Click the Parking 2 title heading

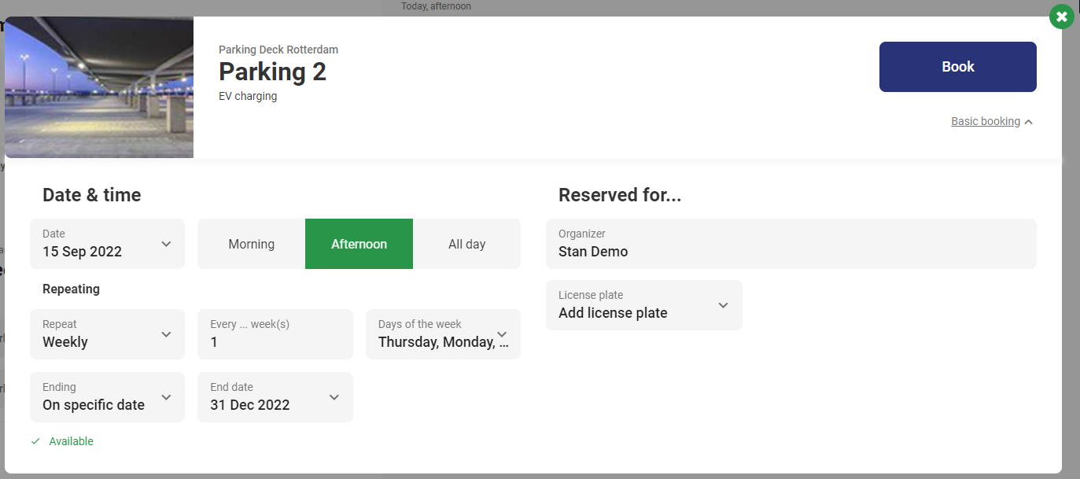pos(272,72)
